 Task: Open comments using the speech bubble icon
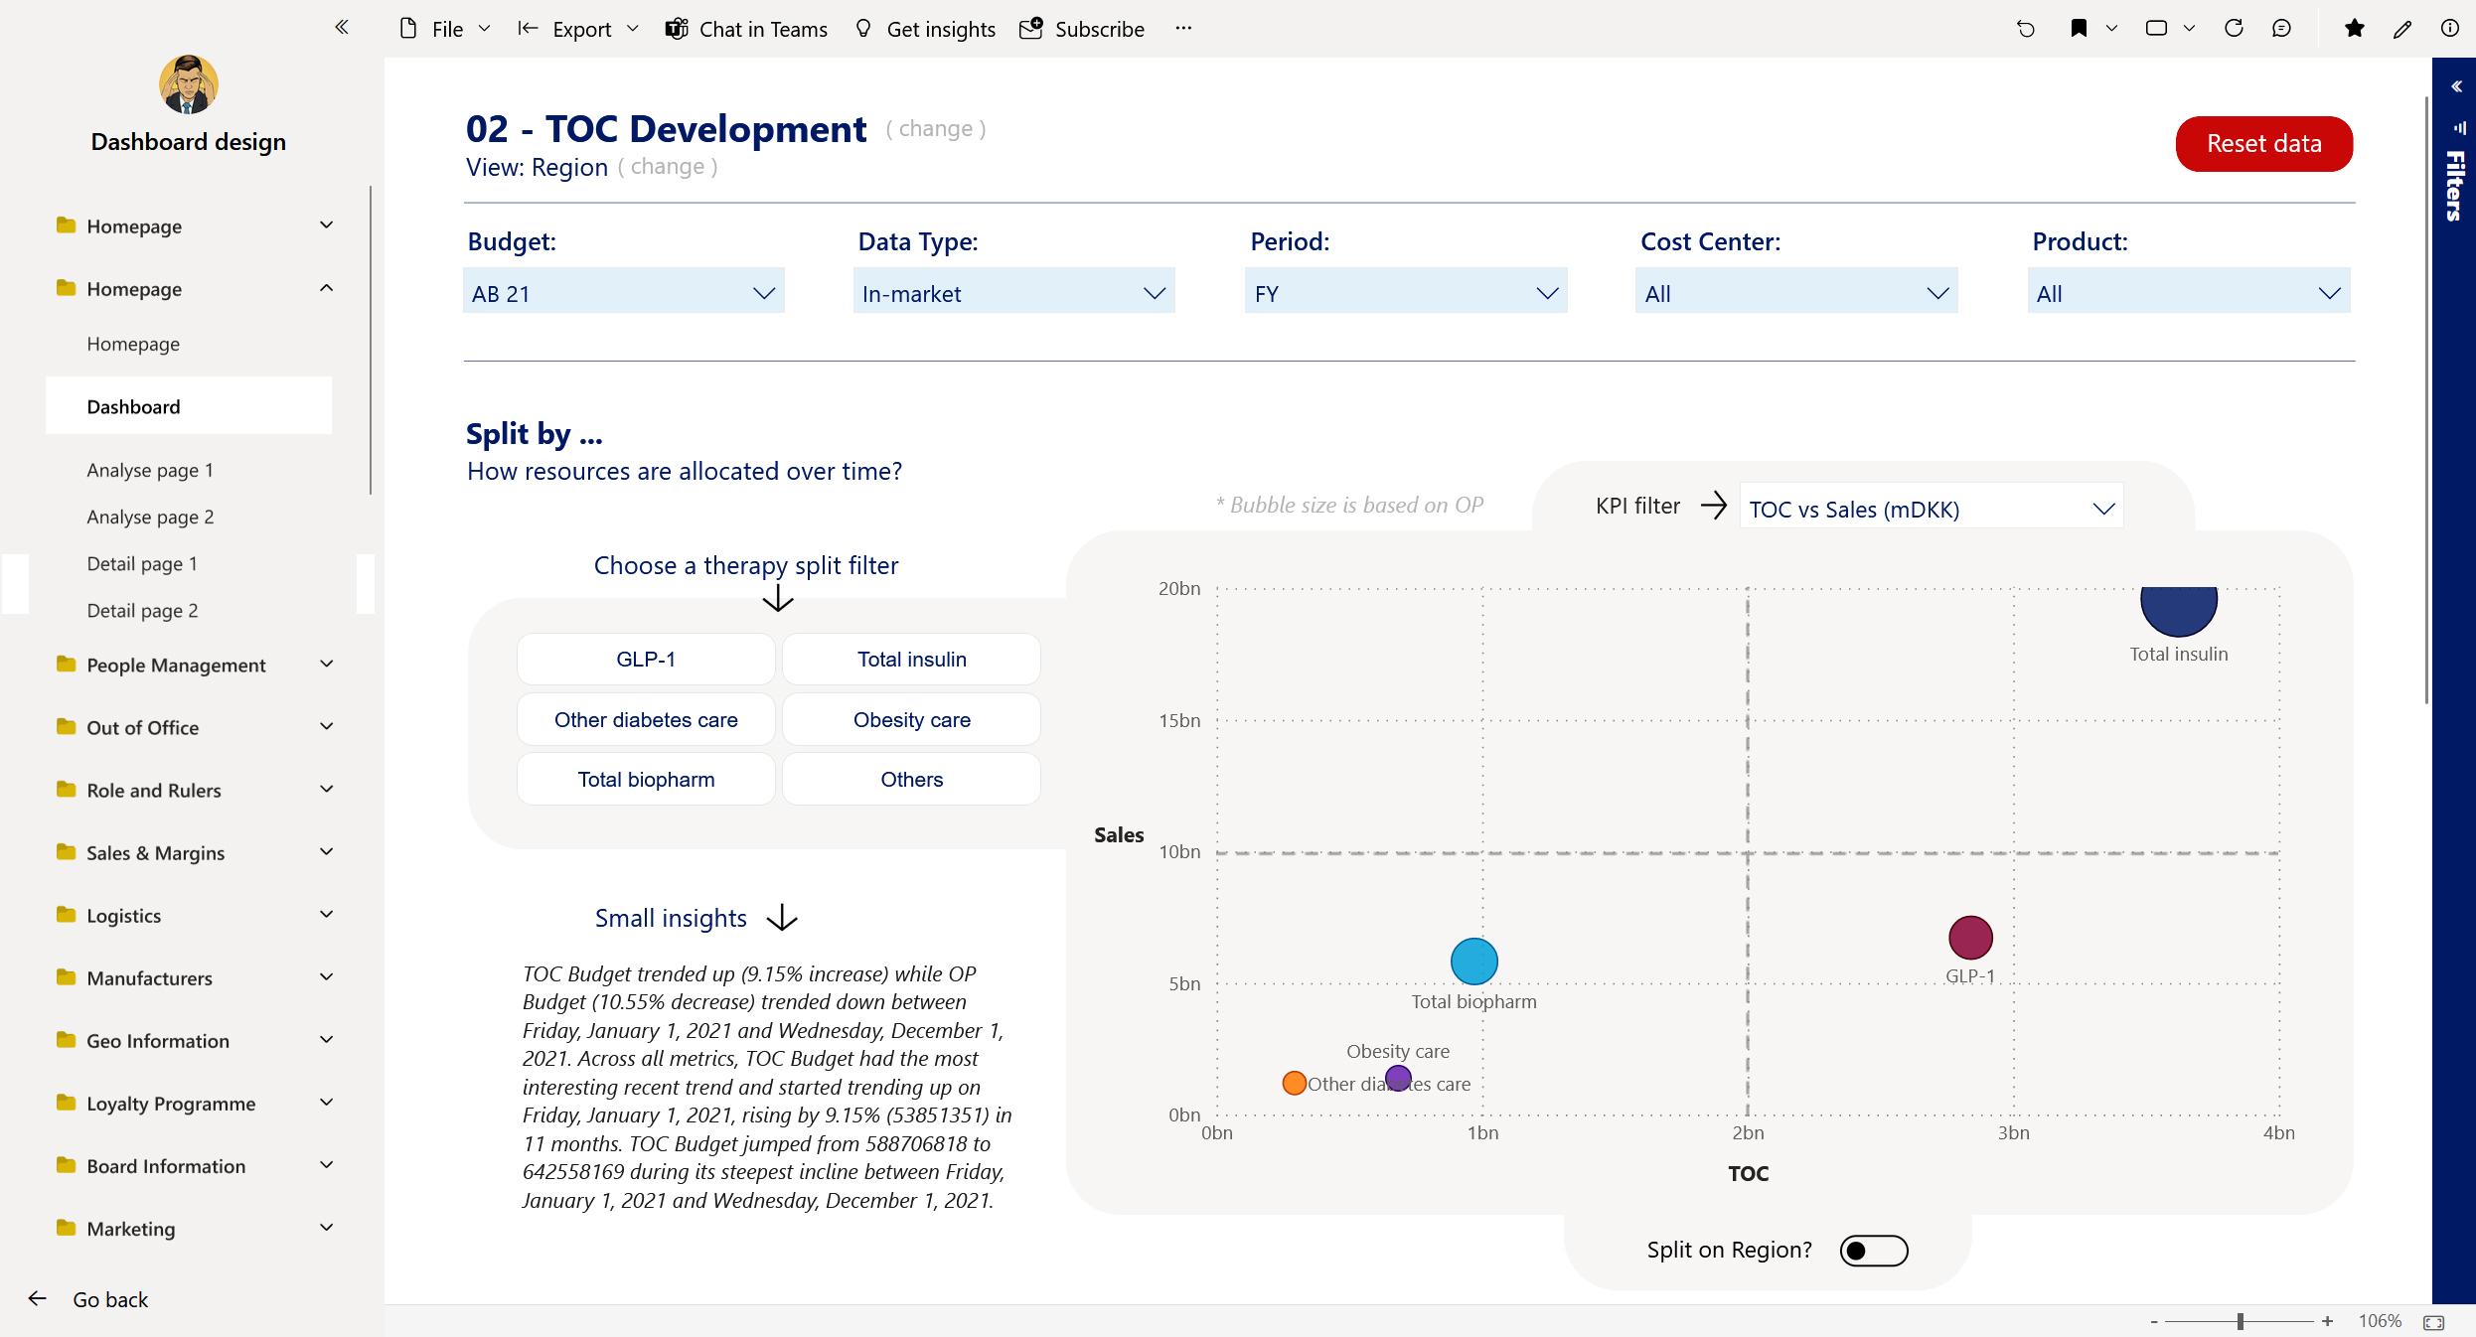pyautogui.click(x=2282, y=28)
